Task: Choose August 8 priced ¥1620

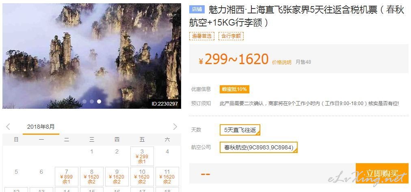Action: coord(92,177)
